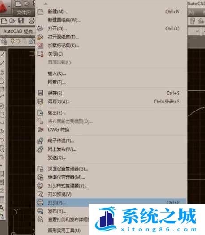Click the printer icon beside 打印(P)
The image size is (205, 235).
click(x=40, y=203)
